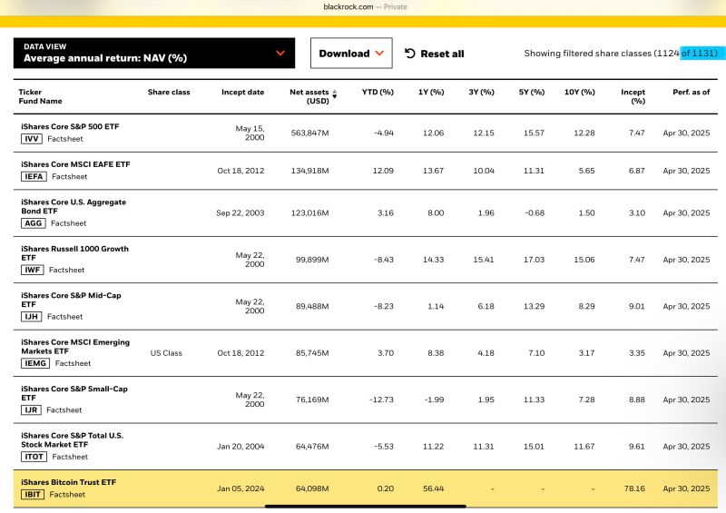
Task: Click the blackrock.com address bar
Action: [363, 6]
